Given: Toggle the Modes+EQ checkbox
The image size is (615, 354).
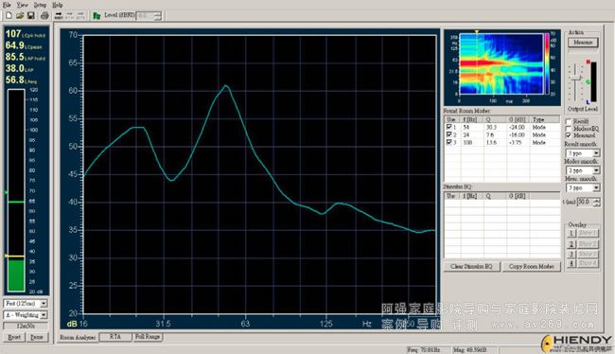Looking at the screenshot, I should tap(569, 129).
